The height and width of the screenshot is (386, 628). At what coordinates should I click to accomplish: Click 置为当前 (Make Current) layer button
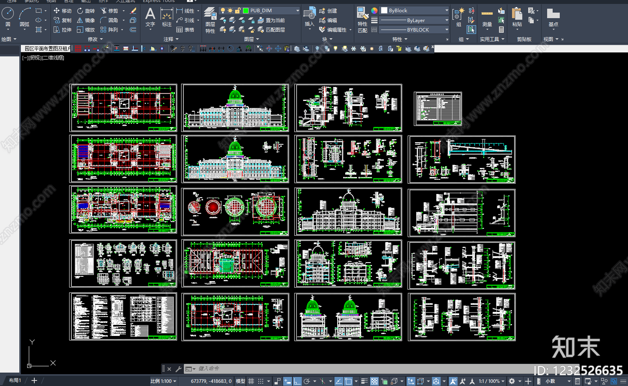click(x=271, y=20)
